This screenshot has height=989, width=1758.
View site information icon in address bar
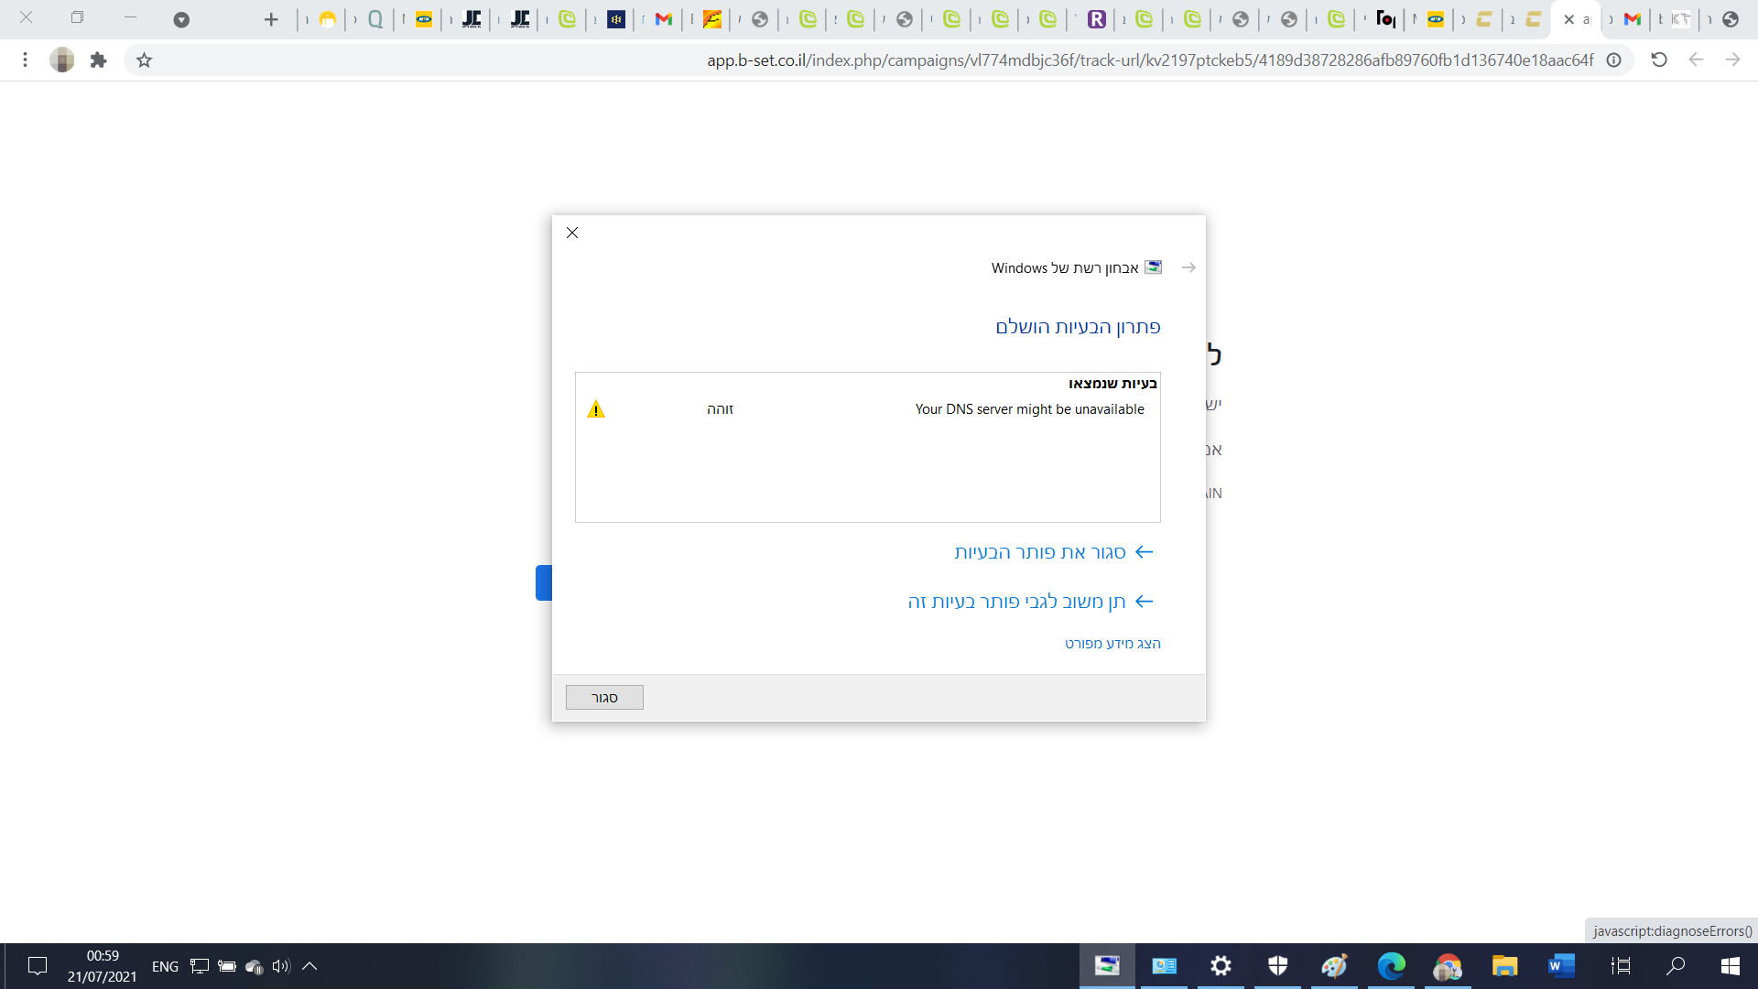(1613, 60)
